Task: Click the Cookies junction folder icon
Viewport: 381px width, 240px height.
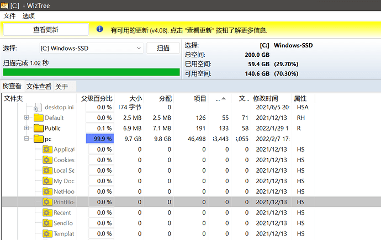Action: (x=47, y=160)
